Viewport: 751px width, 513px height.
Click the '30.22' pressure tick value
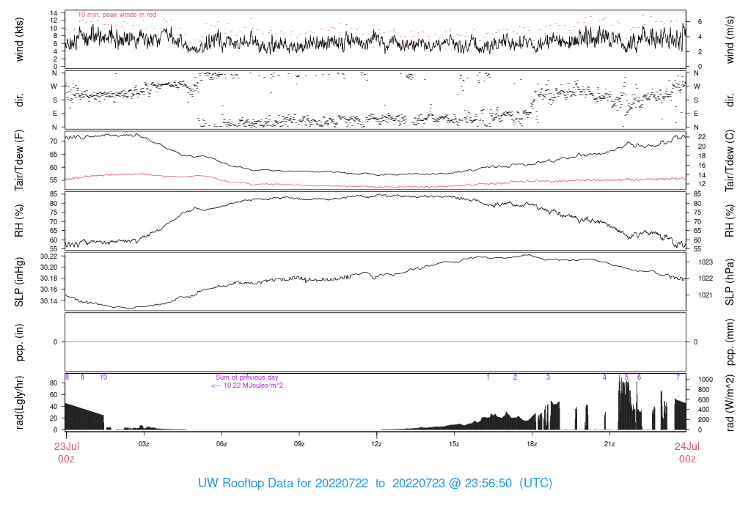pos(49,256)
